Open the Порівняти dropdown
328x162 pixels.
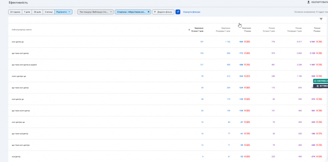(x=63, y=12)
